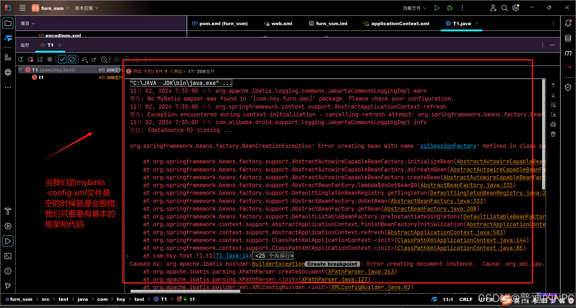Viewport: 576px width, 308px height.
Task: Switch to applicationContext.xml tab
Action: point(396,23)
